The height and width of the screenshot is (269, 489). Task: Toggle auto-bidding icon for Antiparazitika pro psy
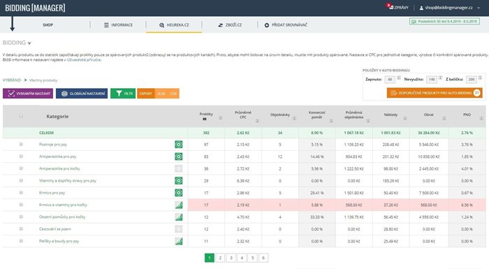tap(178, 157)
